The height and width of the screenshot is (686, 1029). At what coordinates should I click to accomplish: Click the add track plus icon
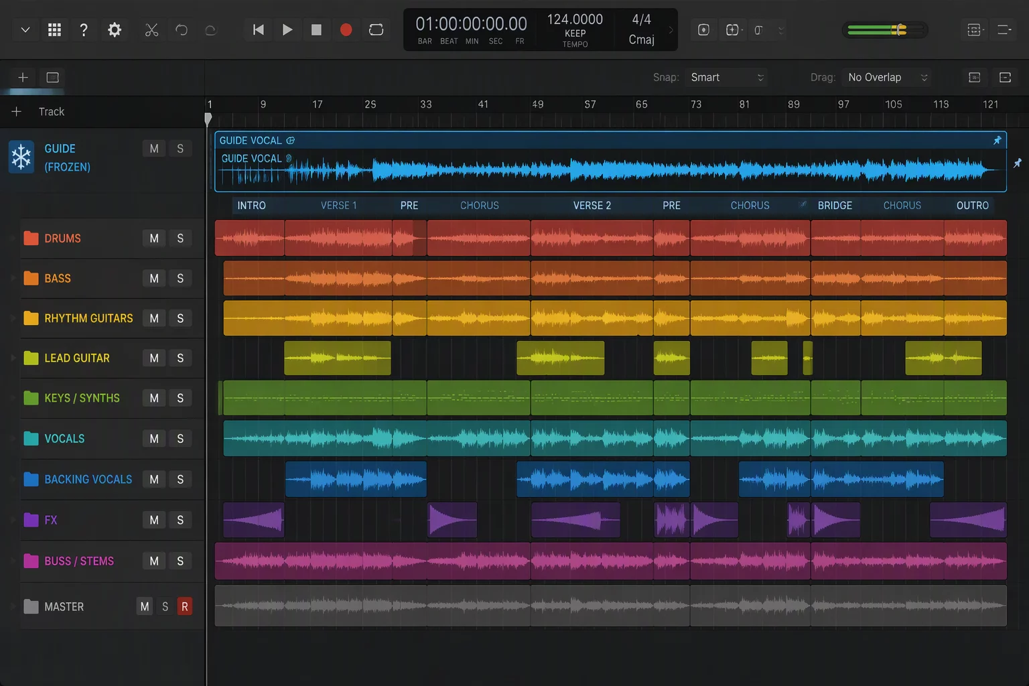tap(17, 111)
